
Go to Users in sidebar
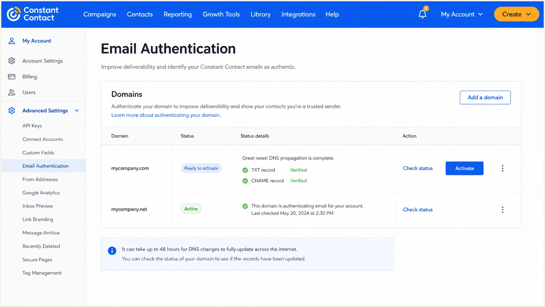click(29, 92)
